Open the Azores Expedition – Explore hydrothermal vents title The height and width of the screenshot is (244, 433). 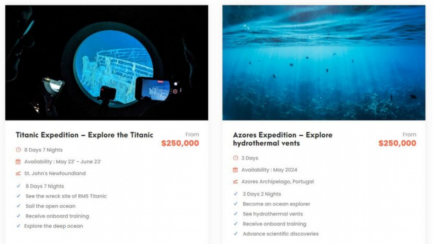283,139
